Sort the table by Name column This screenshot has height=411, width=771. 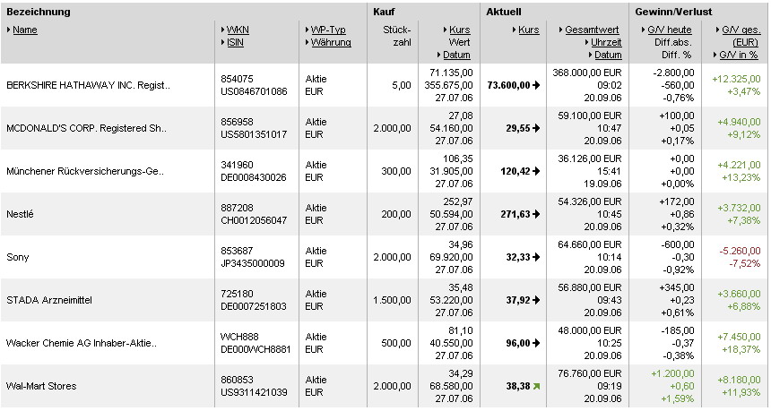click(x=25, y=30)
